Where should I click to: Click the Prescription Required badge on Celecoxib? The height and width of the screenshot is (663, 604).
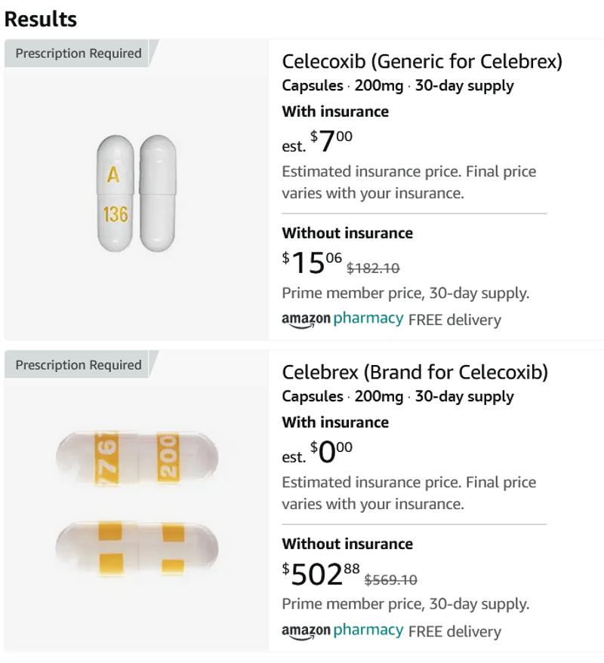(79, 54)
